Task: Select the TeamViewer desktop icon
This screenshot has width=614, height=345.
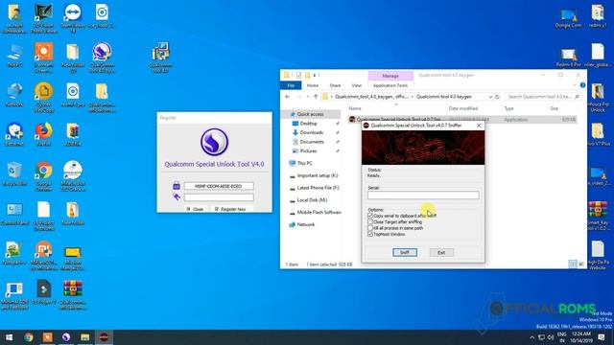Action: pos(73,17)
